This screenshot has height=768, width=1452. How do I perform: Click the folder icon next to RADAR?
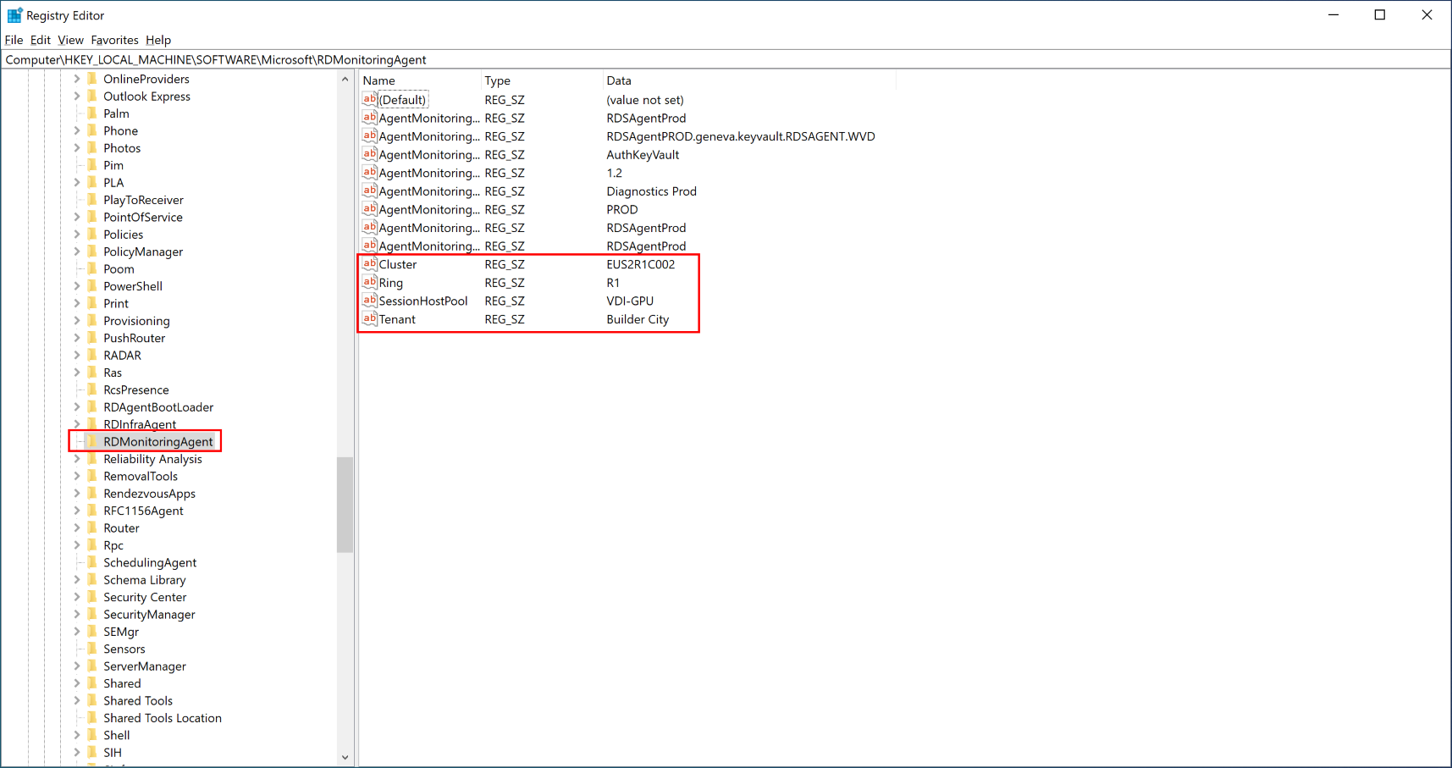92,355
